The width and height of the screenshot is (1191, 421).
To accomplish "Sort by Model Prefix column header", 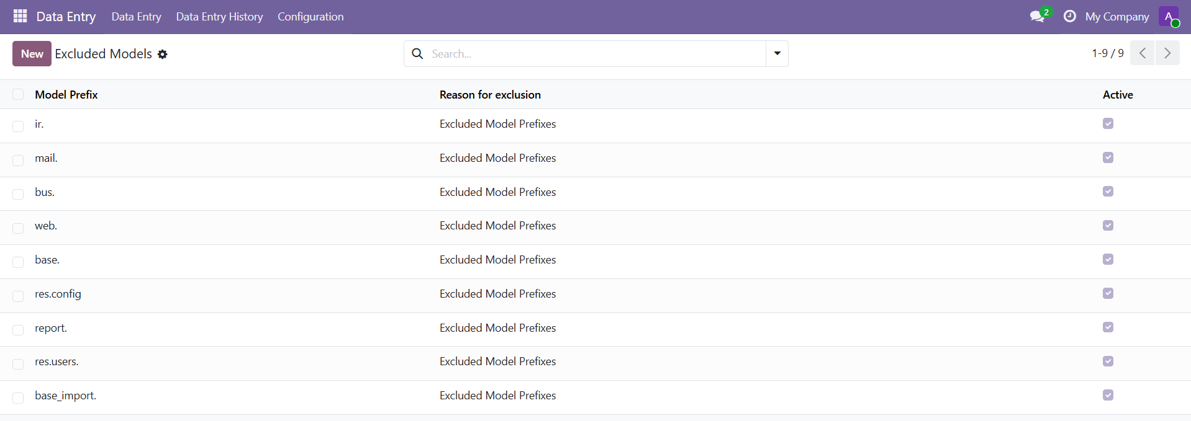I will 66,95.
